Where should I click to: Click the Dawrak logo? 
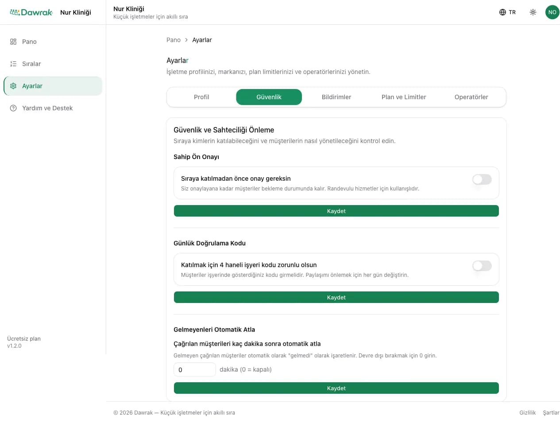coord(31,12)
